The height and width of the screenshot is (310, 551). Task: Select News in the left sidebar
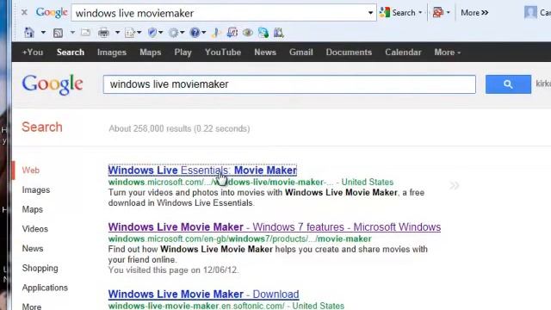pyautogui.click(x=33, y=249)
